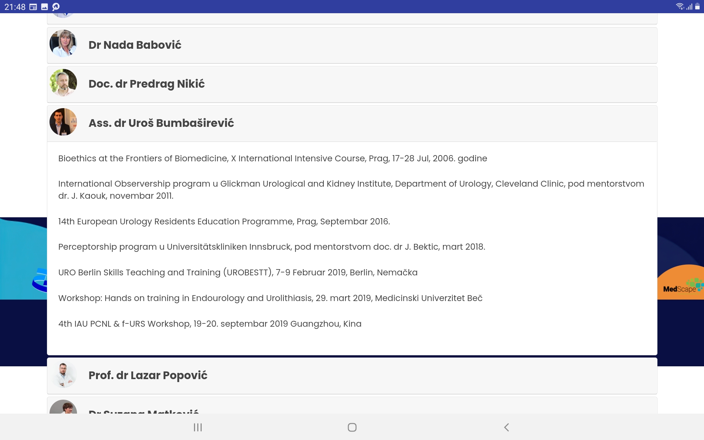704x440 pixels.
Task: Tap the blue logo on left banner
Action: pyautogui.click(x=40, y=280)
